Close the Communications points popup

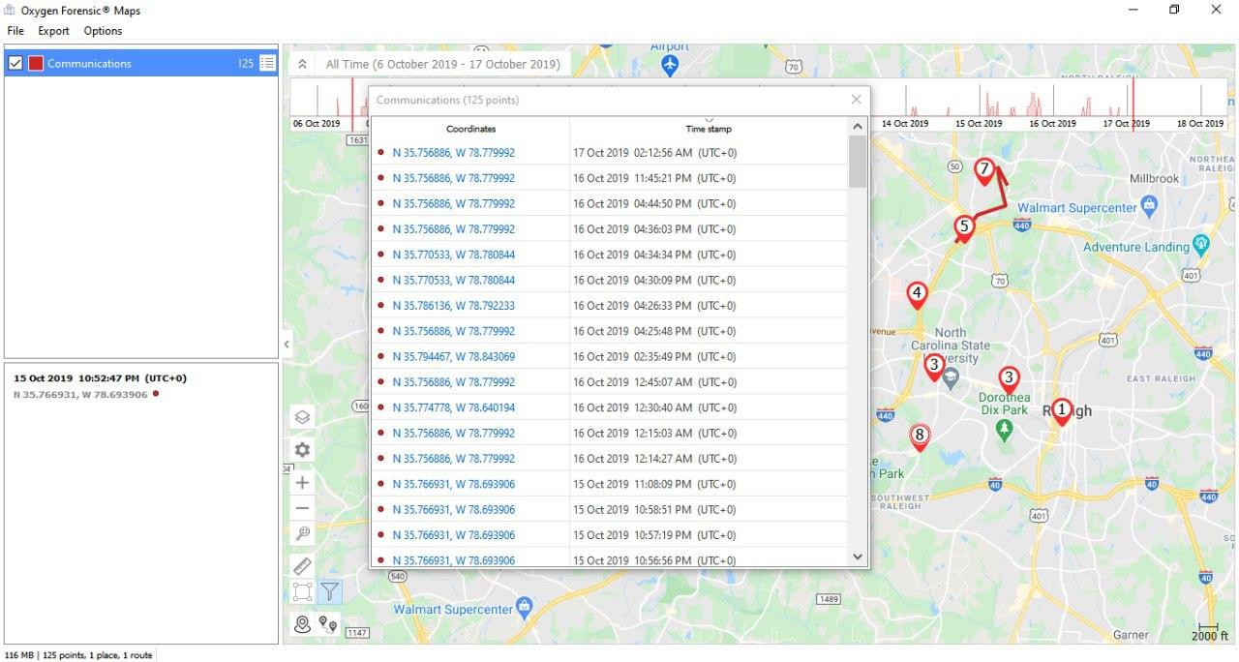pos(856,100)
